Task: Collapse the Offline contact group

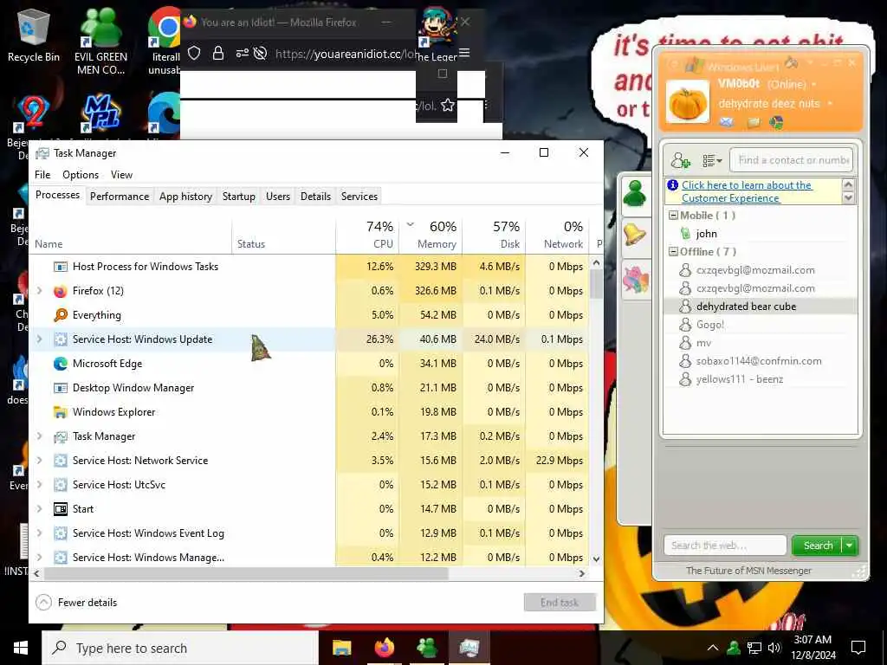Action: point(673,252)
